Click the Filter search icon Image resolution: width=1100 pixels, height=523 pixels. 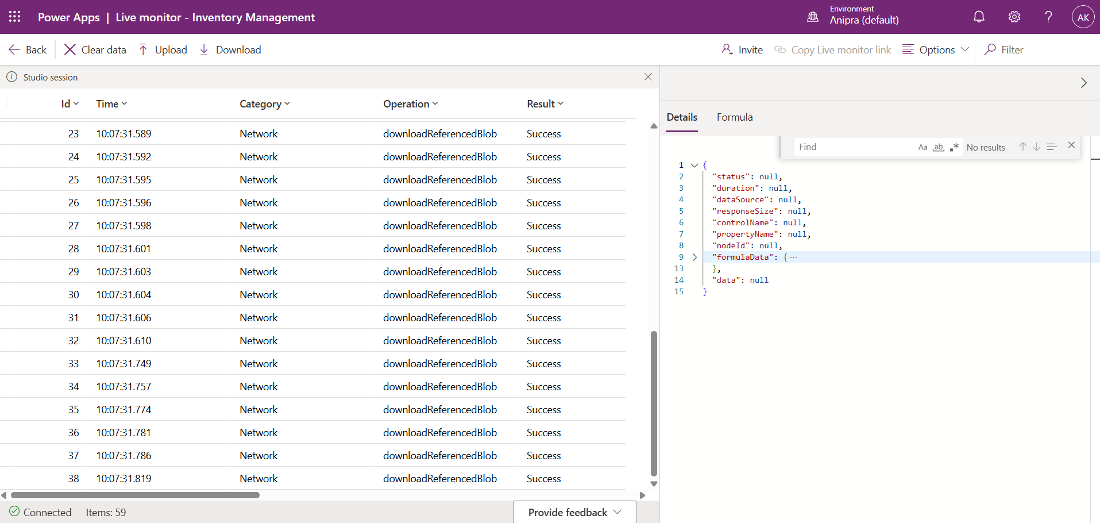[x=990, y=49]
